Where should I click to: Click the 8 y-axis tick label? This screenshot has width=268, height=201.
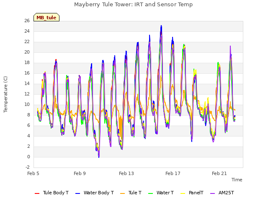coord(28,115)
